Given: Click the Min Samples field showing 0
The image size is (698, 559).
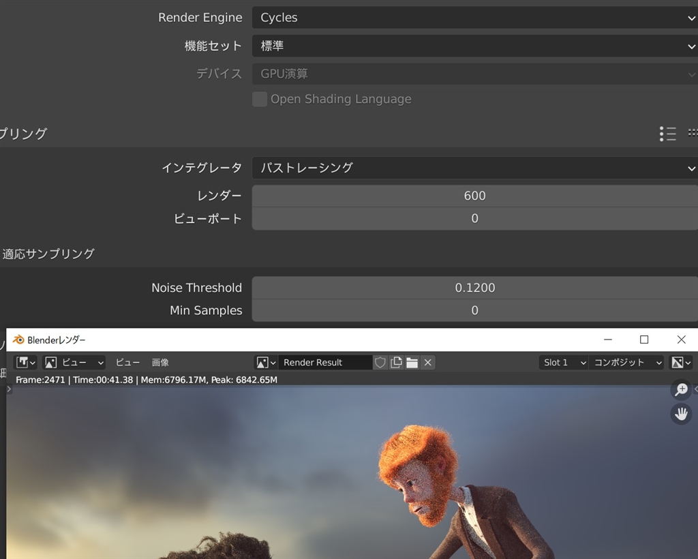Looking at the screenshot, I should pyautogui.click(x=474, y=311).
